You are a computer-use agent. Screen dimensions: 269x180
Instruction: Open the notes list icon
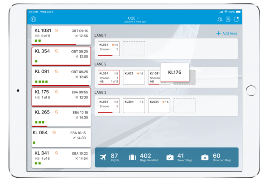click(228, 19)
